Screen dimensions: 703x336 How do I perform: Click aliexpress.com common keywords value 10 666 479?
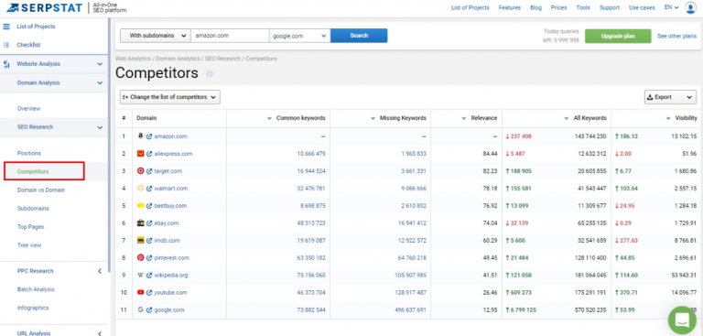pyautogui.click(x=311, y=154)
